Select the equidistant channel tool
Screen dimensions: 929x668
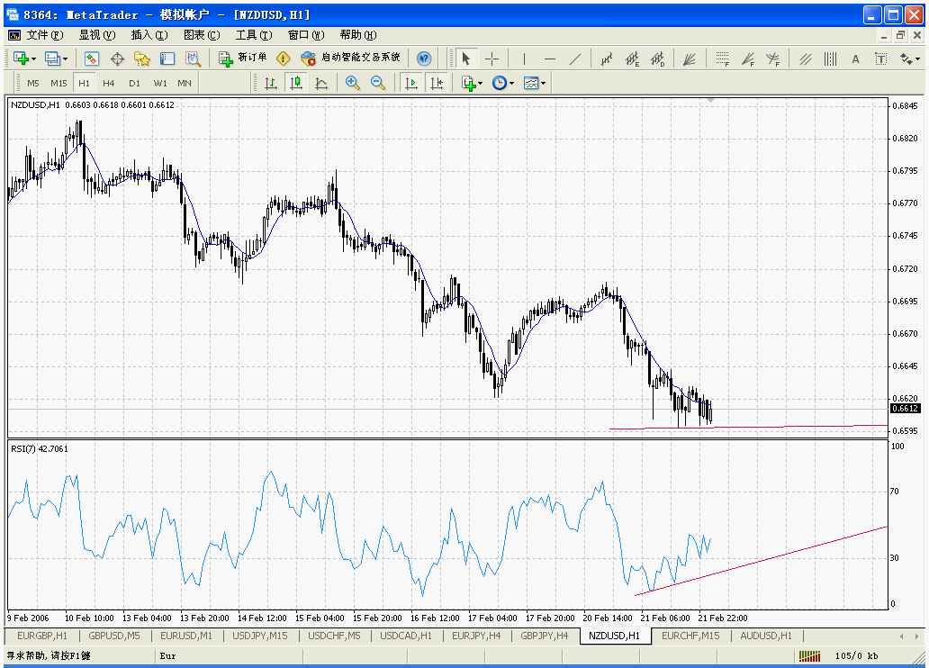pos(632,59)
